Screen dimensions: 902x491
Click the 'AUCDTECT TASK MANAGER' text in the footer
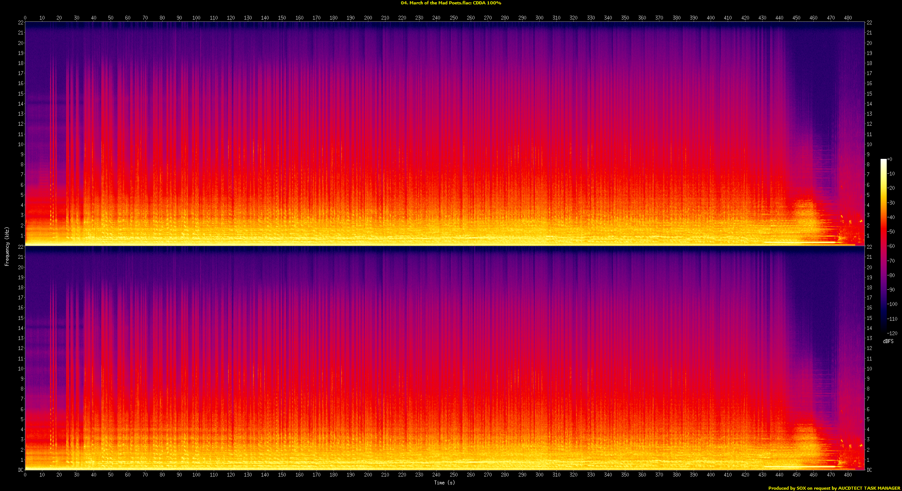pyautogui.click(x=869, y=488)
